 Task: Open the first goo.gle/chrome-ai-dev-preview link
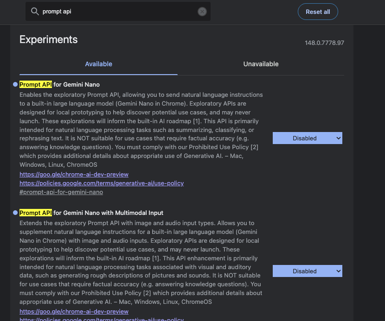[x=74, y=174]
